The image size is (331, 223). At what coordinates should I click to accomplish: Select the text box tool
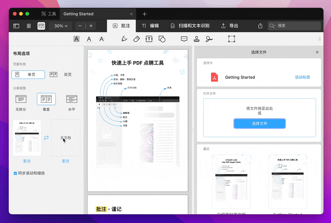(149, 39)
